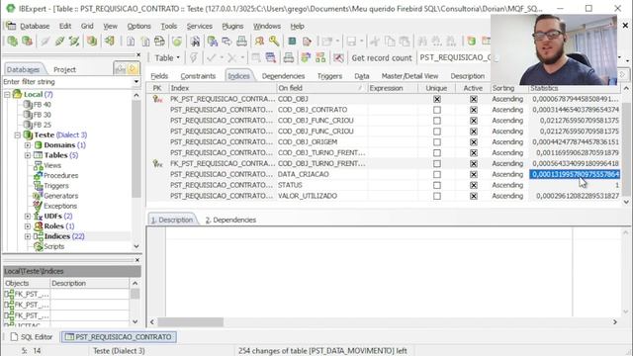Toggle Active checkbox for COD_OBJ row
Image resolution: width=633 pixels, height=356 pixels.
coord(474,99)
